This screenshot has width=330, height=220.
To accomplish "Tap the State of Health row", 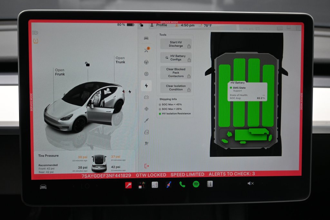I will (x=247, y=95).
